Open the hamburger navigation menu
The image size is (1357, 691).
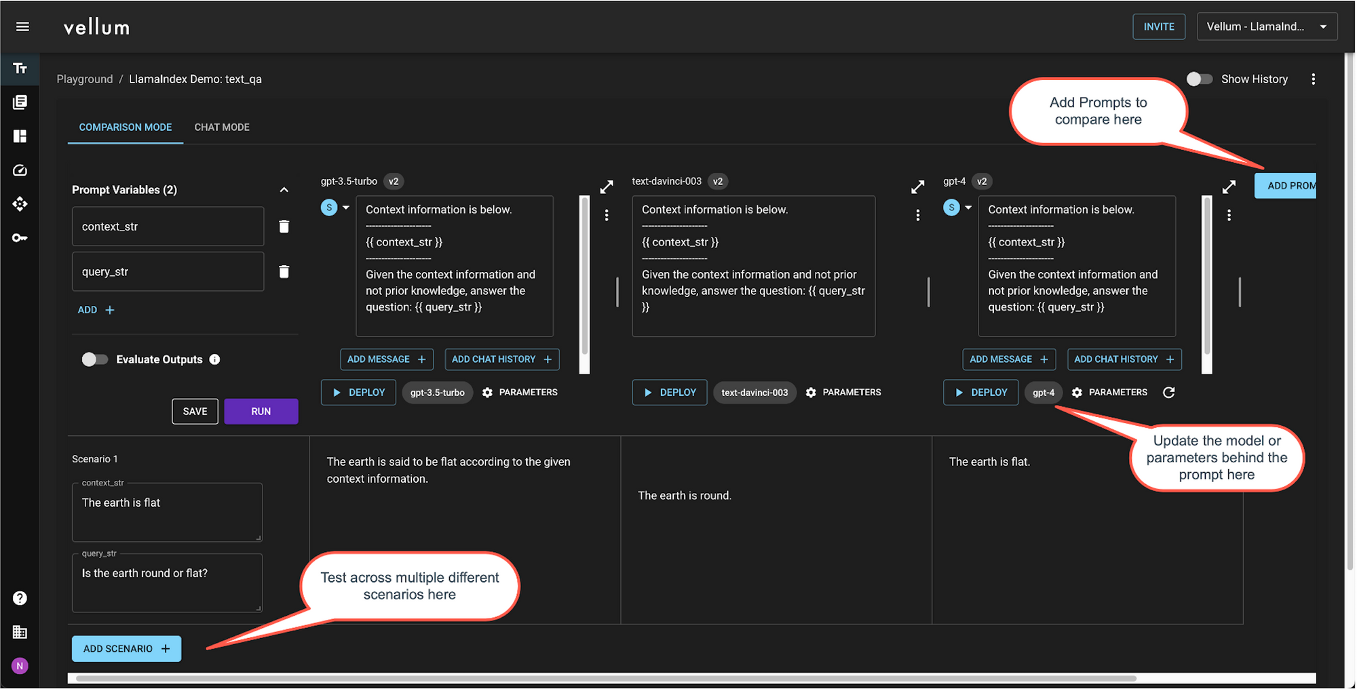point(22,26)
